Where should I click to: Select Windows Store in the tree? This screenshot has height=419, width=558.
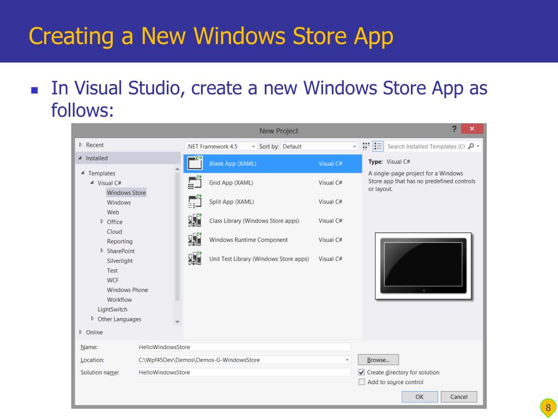[126, 193]
